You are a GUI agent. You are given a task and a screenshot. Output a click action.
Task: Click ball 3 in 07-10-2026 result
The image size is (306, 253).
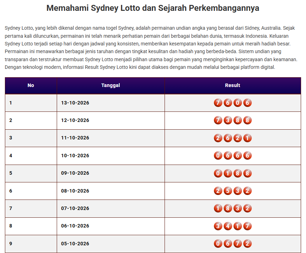tap(237, 208)
